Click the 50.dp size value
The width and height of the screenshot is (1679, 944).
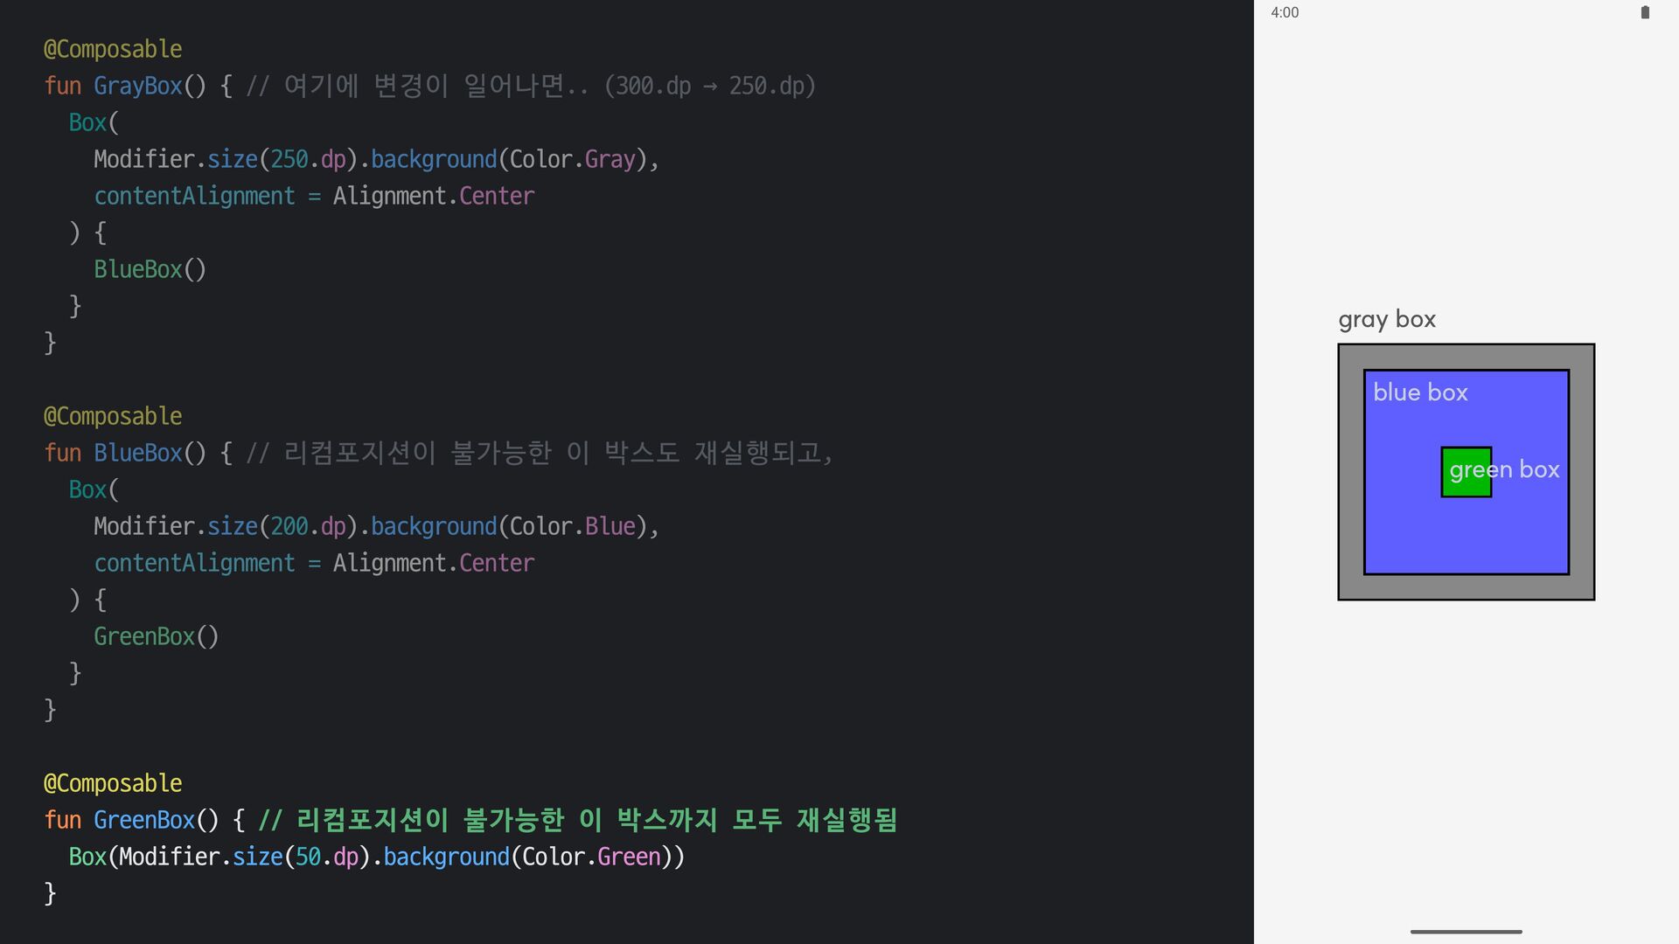click(x=326, y=857)
